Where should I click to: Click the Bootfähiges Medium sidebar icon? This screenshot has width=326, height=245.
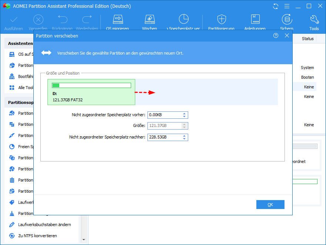coord(12,76)
